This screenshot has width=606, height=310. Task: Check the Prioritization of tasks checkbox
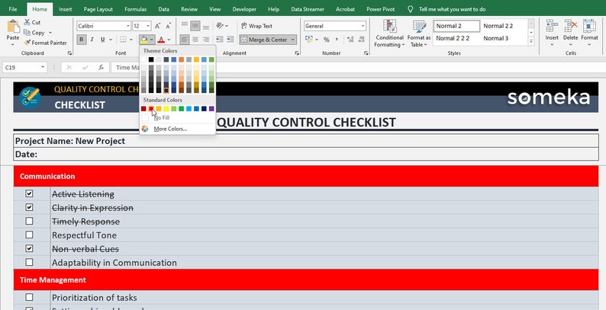point(29,297)
